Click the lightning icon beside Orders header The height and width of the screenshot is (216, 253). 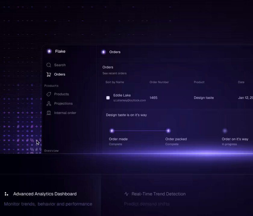103,52
